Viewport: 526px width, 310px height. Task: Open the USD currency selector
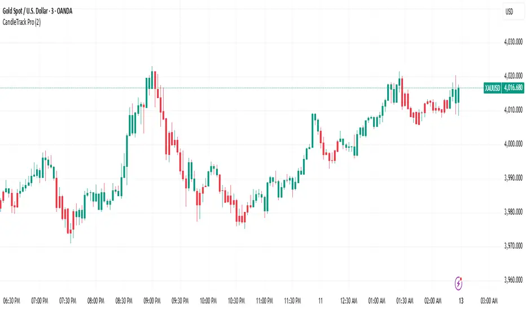tap(511, 11)
